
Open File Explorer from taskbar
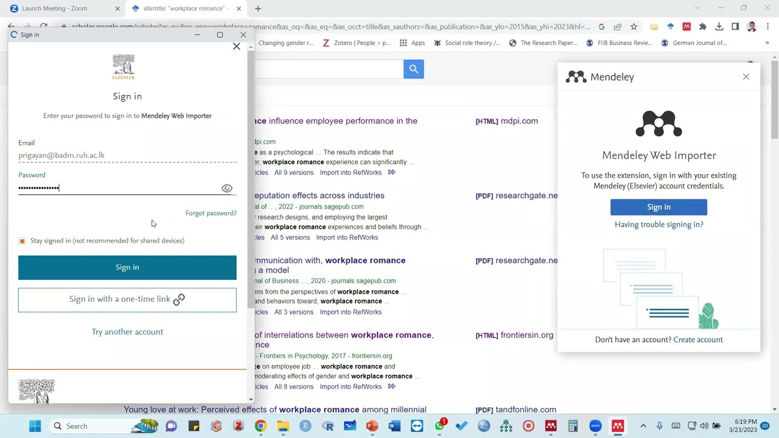click(x=283, y=426)
